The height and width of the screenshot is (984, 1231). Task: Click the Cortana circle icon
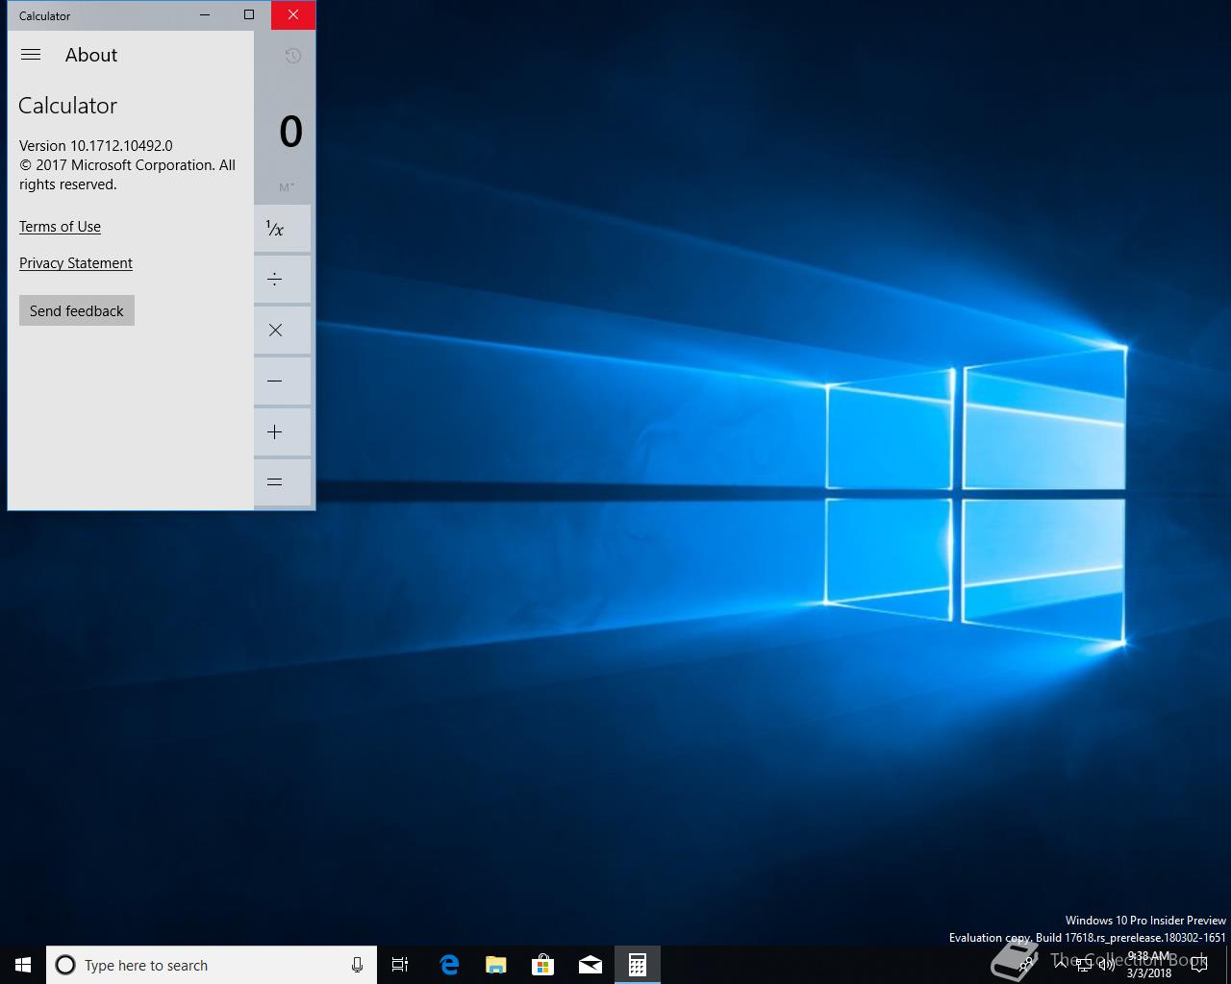tap(65, 965)
